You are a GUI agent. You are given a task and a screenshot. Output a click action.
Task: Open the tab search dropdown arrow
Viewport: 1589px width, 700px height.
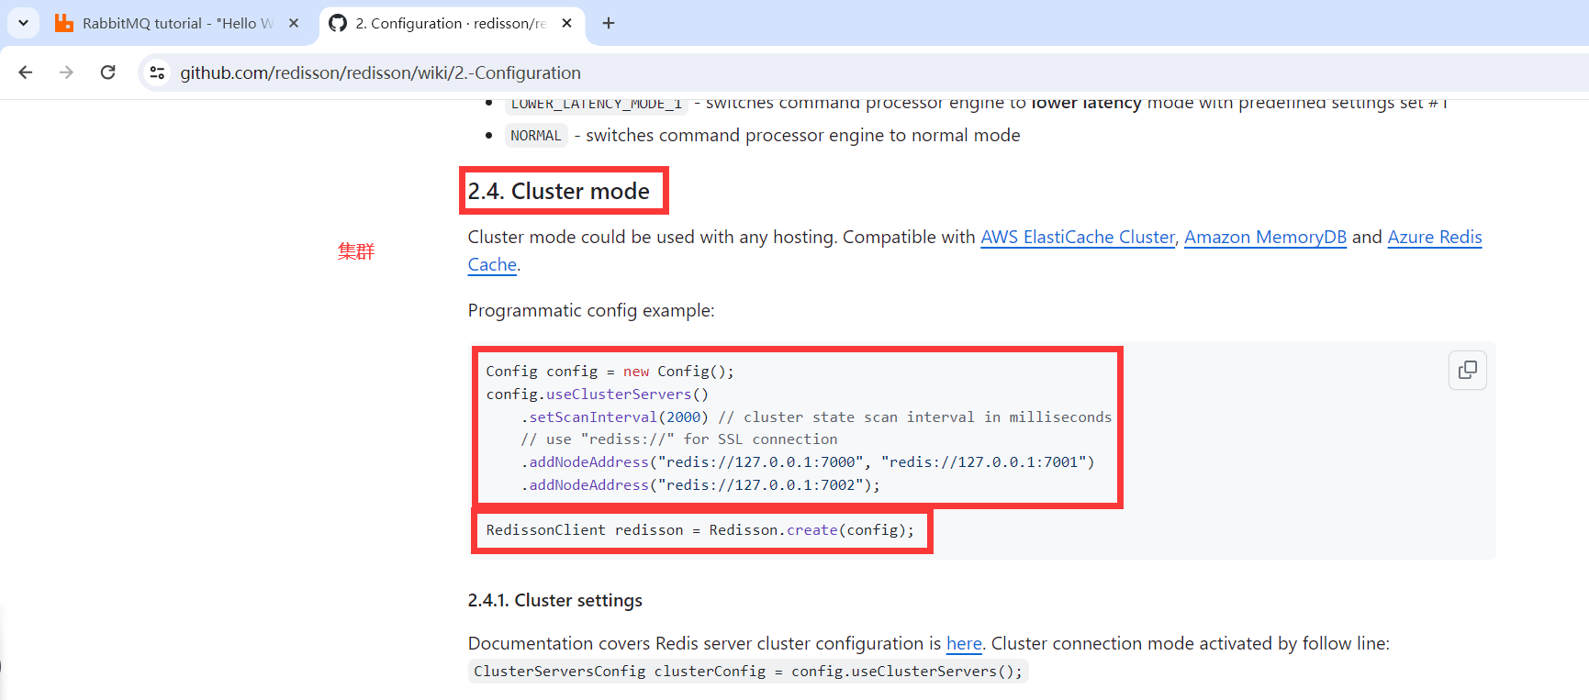pos(23,23)
